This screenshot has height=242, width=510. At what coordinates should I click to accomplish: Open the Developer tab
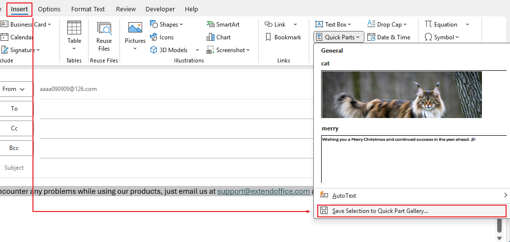tap(160, 9)
